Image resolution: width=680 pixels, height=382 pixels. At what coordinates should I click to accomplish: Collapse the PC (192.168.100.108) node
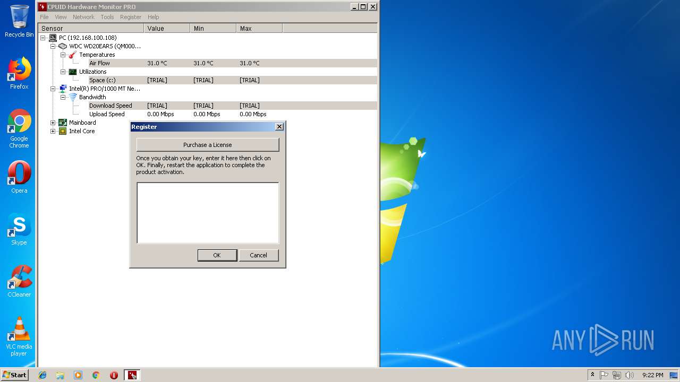42,38
